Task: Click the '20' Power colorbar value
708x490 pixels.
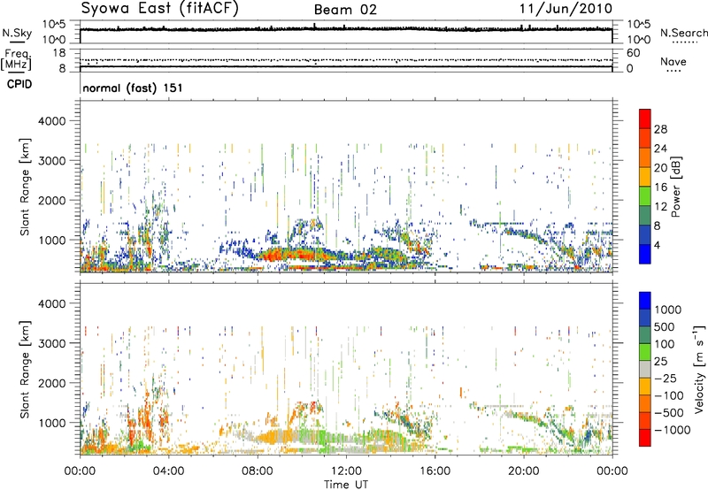Action: click(x=660, y=168)
